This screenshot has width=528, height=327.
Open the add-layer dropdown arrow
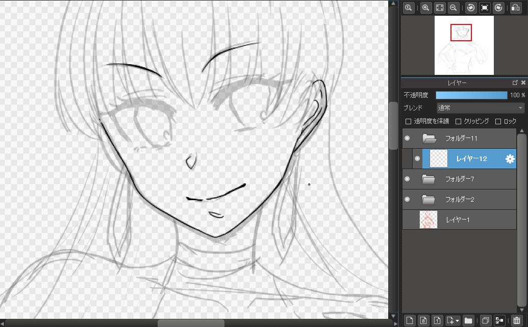457,320
